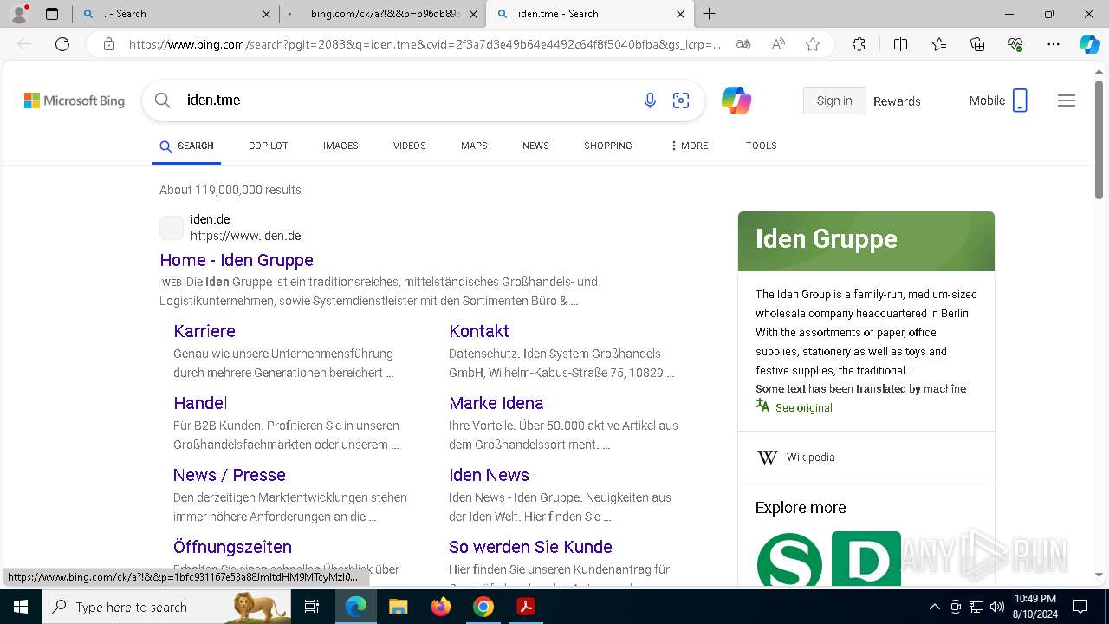Open the Handel sitelink
Viewport: 1109px width, 624px height.
pos(200,403)
